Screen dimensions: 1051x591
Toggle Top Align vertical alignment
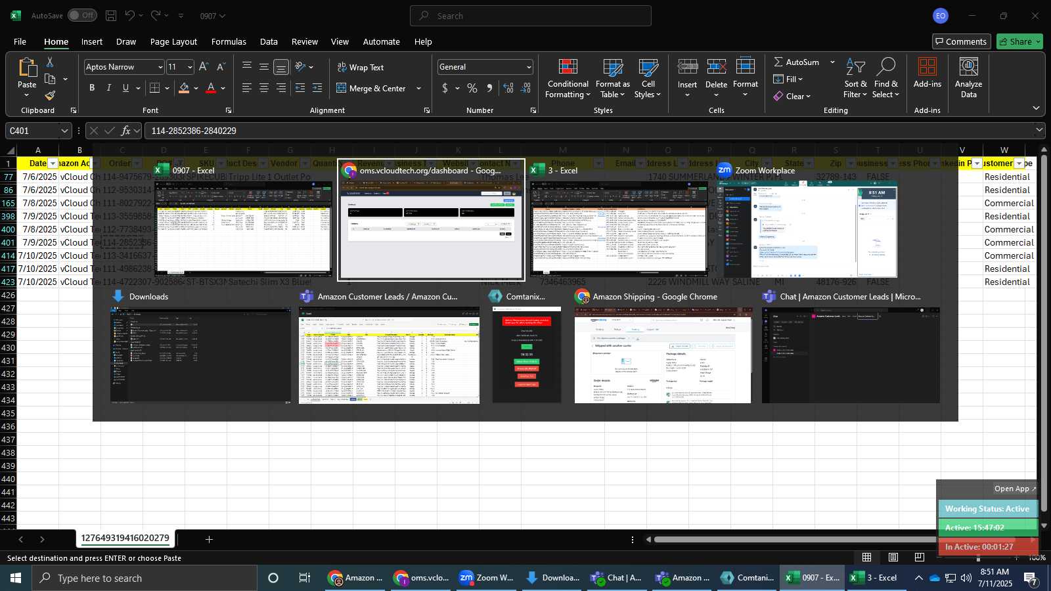click(247, 67)
